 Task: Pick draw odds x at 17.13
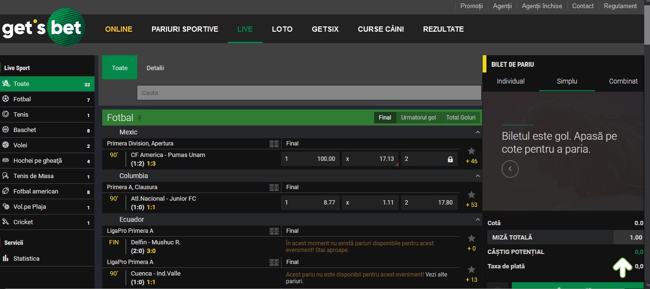[x=370, y=159]
